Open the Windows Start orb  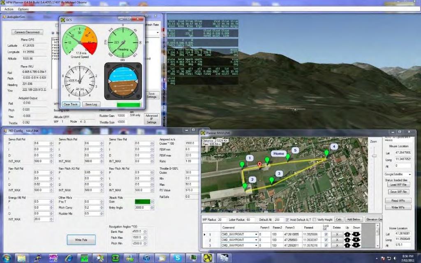(7, 258)
